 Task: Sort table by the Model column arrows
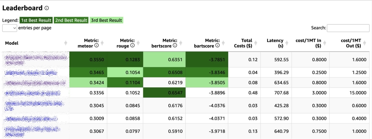click(x=66, y=43)
